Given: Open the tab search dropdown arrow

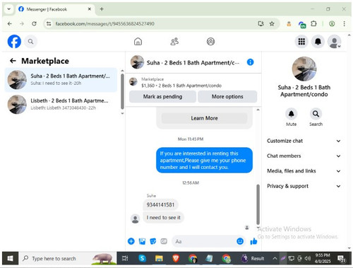Looking at the screenshot, I should click(x=8, y=9).
